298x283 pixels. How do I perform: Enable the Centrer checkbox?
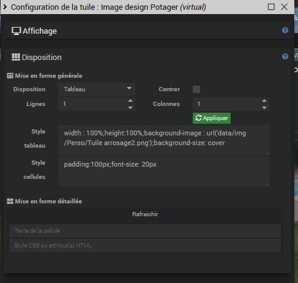click(x=196, y=89)
